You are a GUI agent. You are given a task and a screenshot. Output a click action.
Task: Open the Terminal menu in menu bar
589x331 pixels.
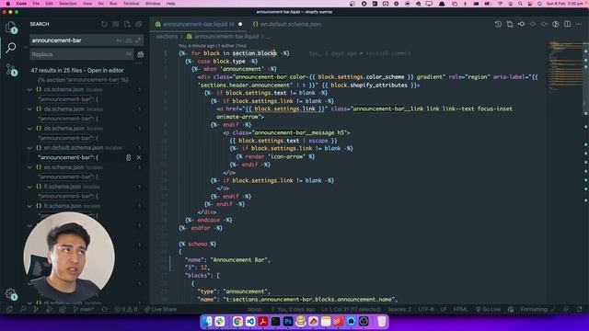point(131,4)
